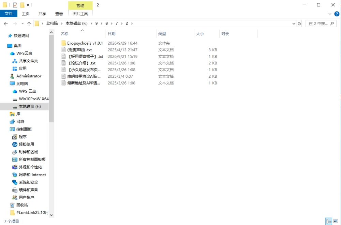Switch to the 主页 ribbon tab

point(26,14)
